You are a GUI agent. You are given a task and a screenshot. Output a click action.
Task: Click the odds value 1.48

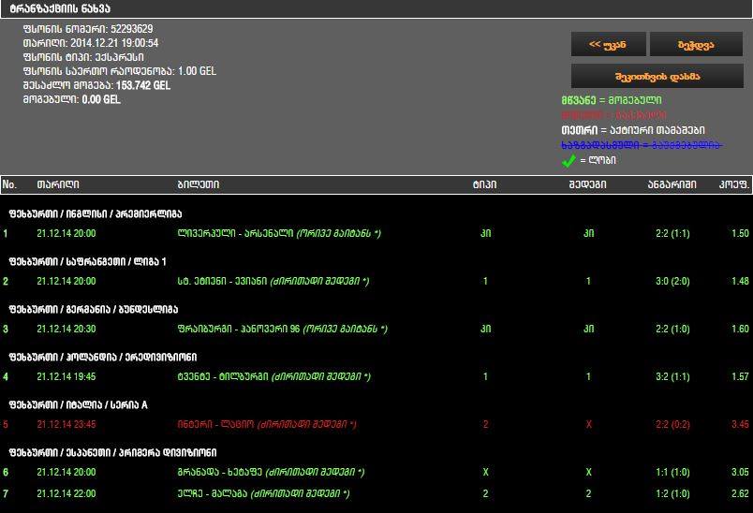[740, 281]
